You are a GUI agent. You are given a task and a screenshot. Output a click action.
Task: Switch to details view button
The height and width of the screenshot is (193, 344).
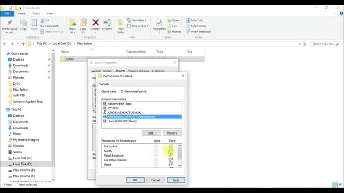(x=335, y=184)
